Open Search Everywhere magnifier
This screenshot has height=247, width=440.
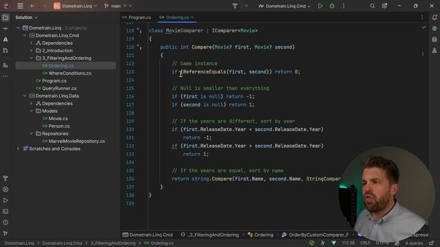(373, 6)
